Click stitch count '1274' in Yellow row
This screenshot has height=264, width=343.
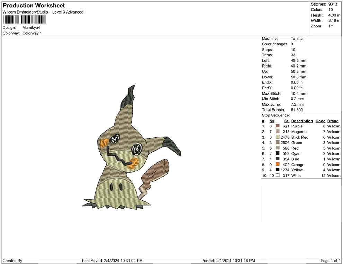tap(285, 170)
